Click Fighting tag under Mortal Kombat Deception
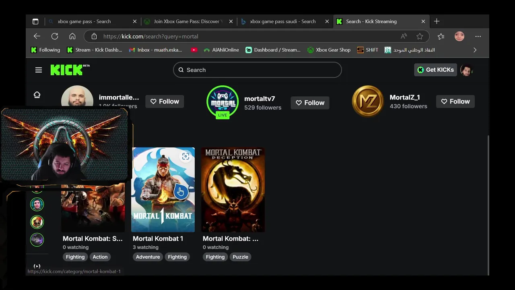Viewport: 515px width, 290px height. 215,257
